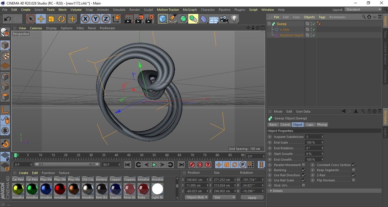Select Polygons mode
Image resolution: width=388 pixels, height=207 pixels.
[5, 97]
